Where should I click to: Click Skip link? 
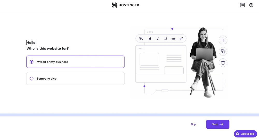(193, 124)
